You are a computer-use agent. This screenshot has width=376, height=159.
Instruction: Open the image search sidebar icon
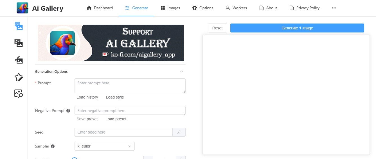tap(19, 93)
